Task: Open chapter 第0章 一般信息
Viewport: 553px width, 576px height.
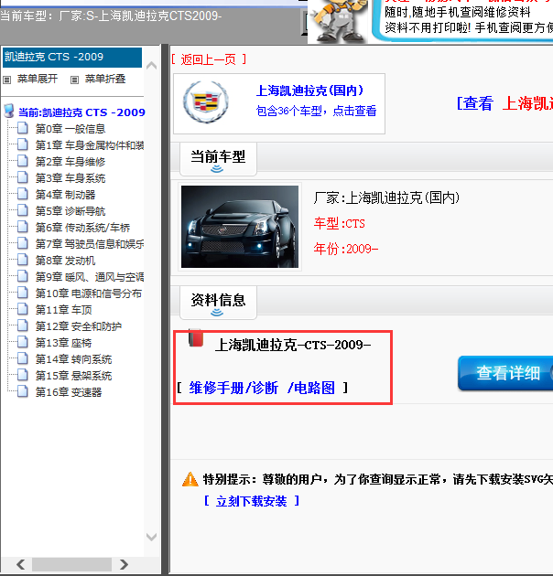Action: pos(70,129)
